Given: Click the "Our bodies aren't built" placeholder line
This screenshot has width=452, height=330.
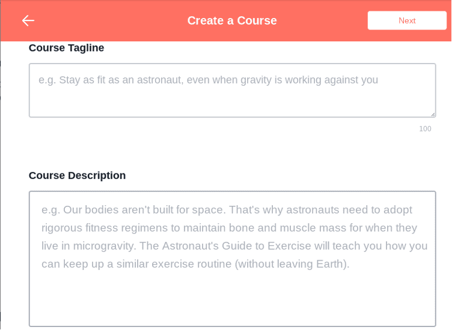Looking at the screenshot, I should tap(227, 210).
